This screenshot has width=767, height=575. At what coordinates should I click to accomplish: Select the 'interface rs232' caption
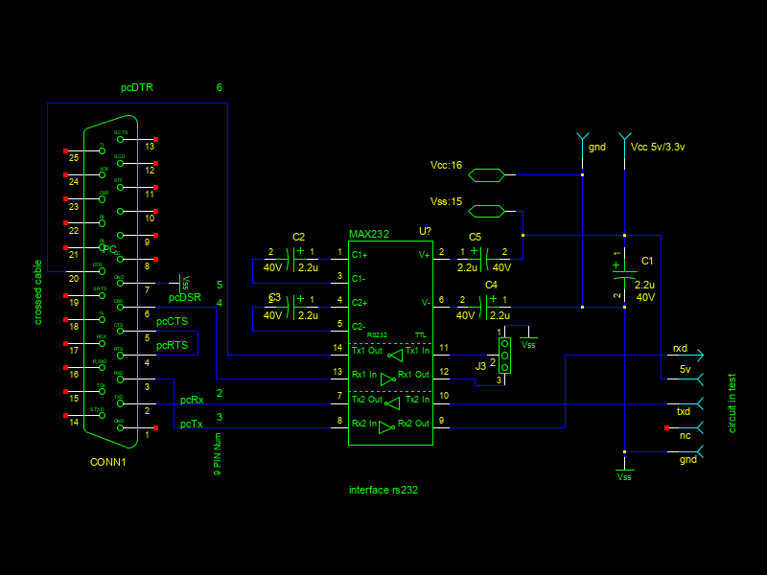point(383,490)
